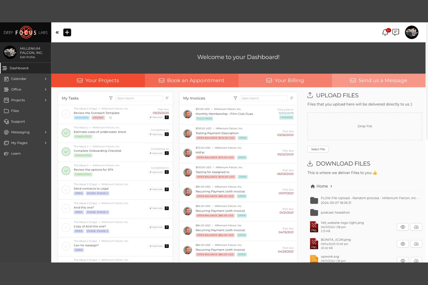Open the chat messages icon in the header
The height and width of the screenshot is (285, 428).
(395, 32)
